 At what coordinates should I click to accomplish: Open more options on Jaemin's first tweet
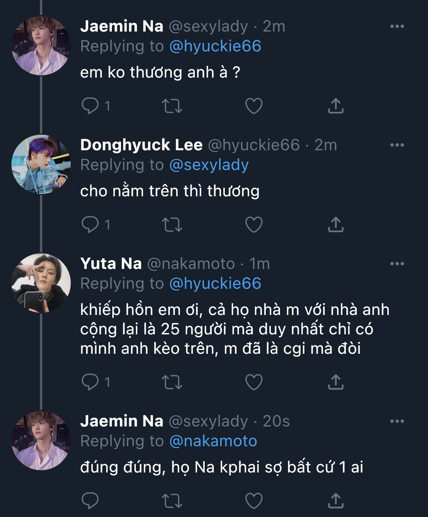[x=397, y=26]
